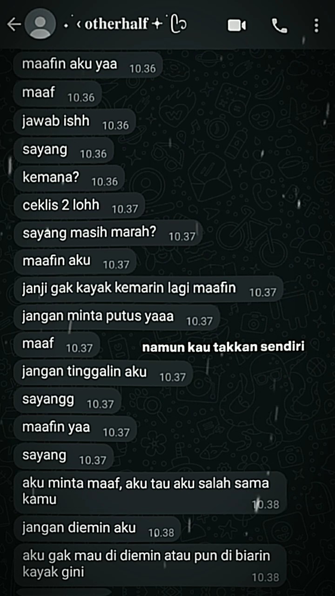
Task: Select the "maafin aku yaa" message bubble
Action: 88,65
